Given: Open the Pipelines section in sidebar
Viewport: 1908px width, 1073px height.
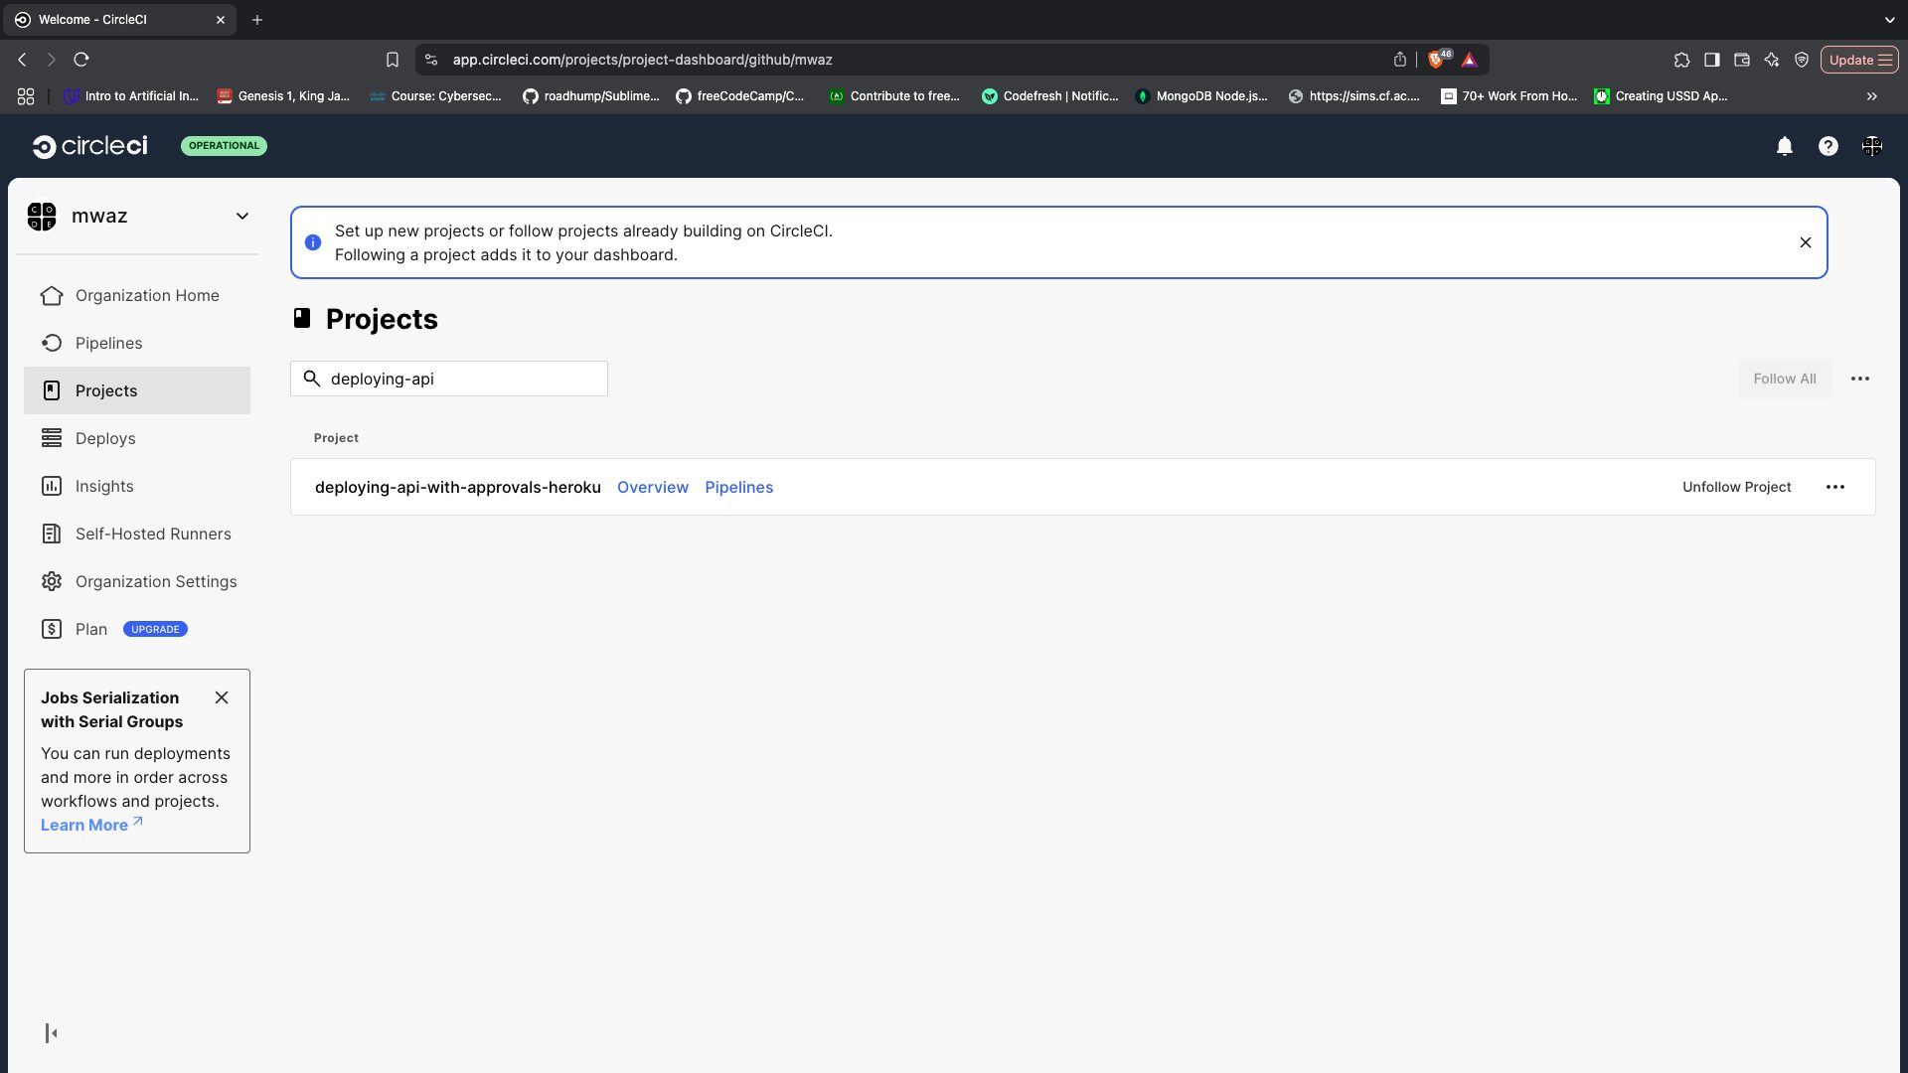Looking at the screenshot, I should 108,343.
